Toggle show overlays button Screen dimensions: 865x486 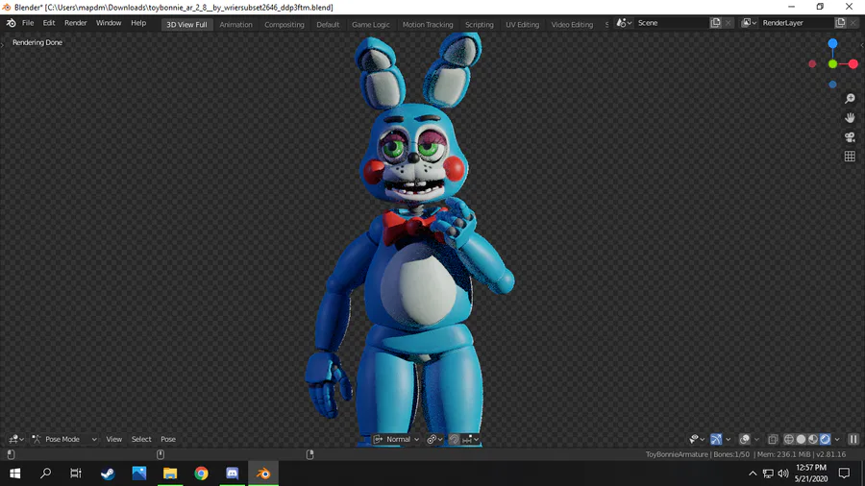[745, 439]
